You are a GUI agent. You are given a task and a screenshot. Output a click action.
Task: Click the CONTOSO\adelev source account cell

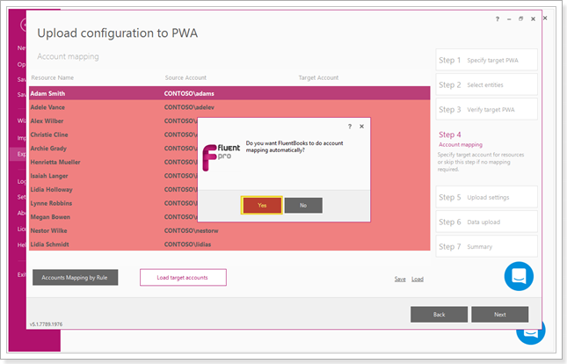pos(189,107)
